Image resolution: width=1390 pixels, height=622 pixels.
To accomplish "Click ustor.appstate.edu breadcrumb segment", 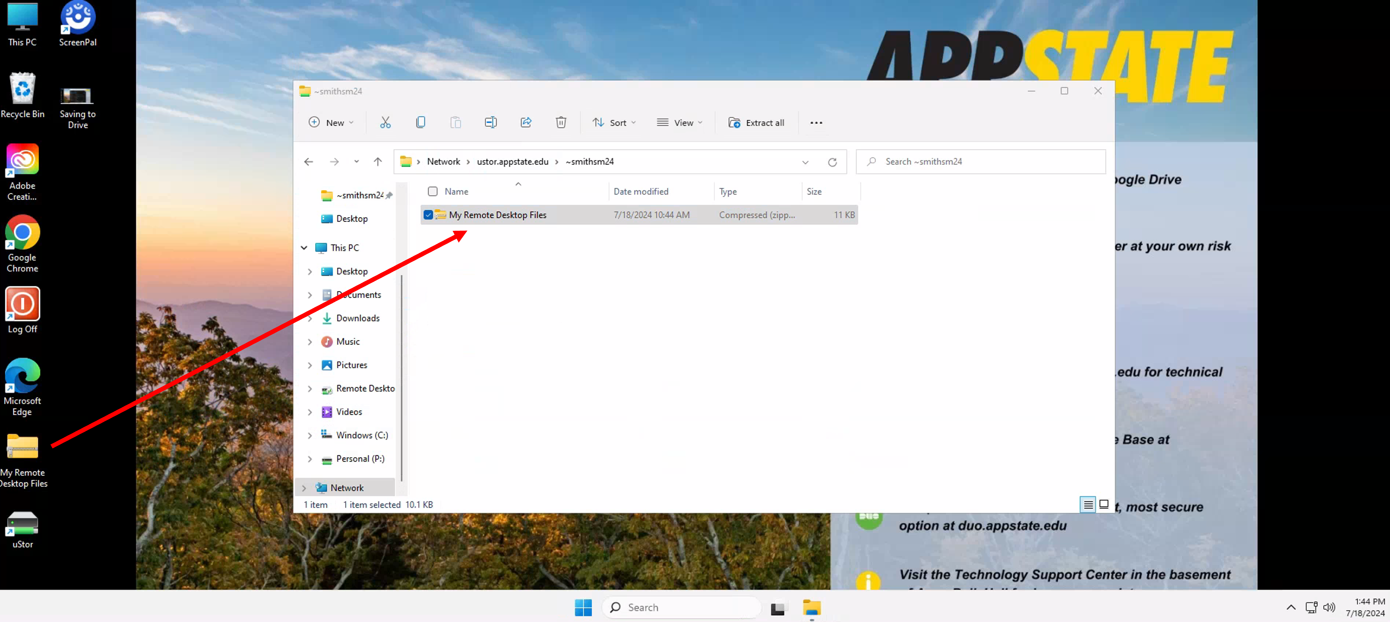I will pos(512,162).
